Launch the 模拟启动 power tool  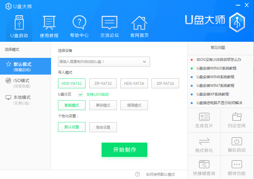(237, 145)
